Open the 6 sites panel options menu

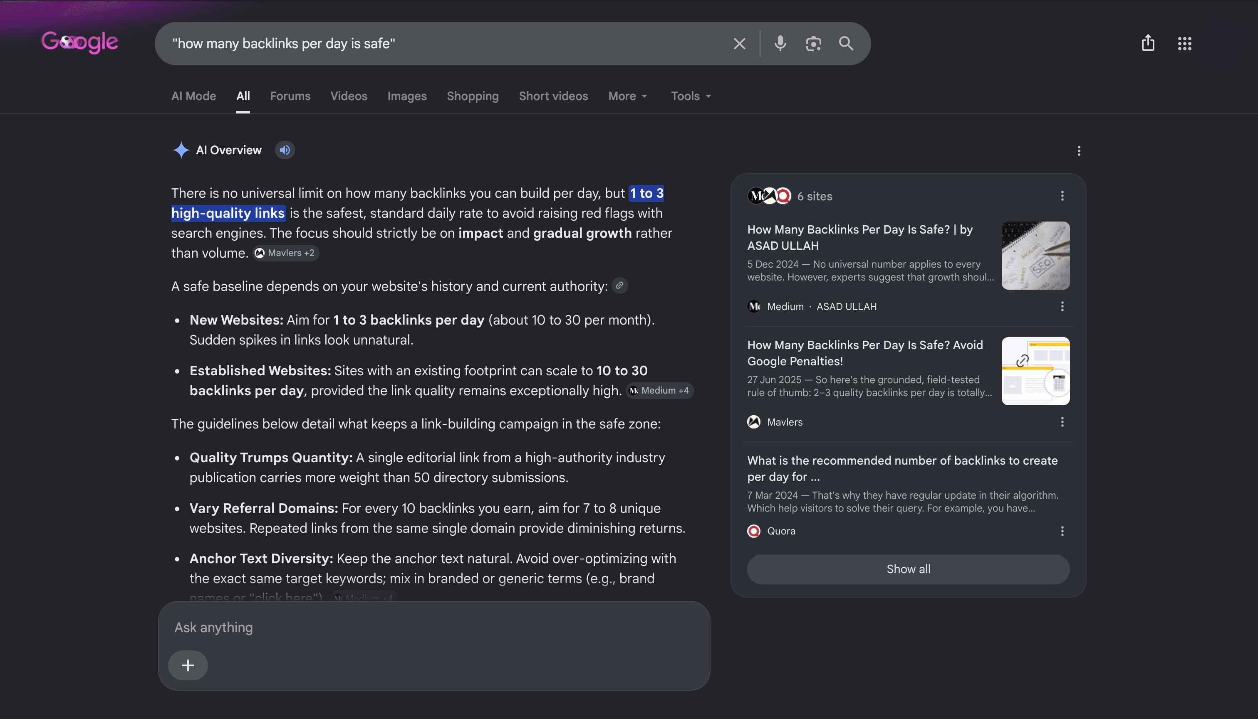pos(1062,196)
